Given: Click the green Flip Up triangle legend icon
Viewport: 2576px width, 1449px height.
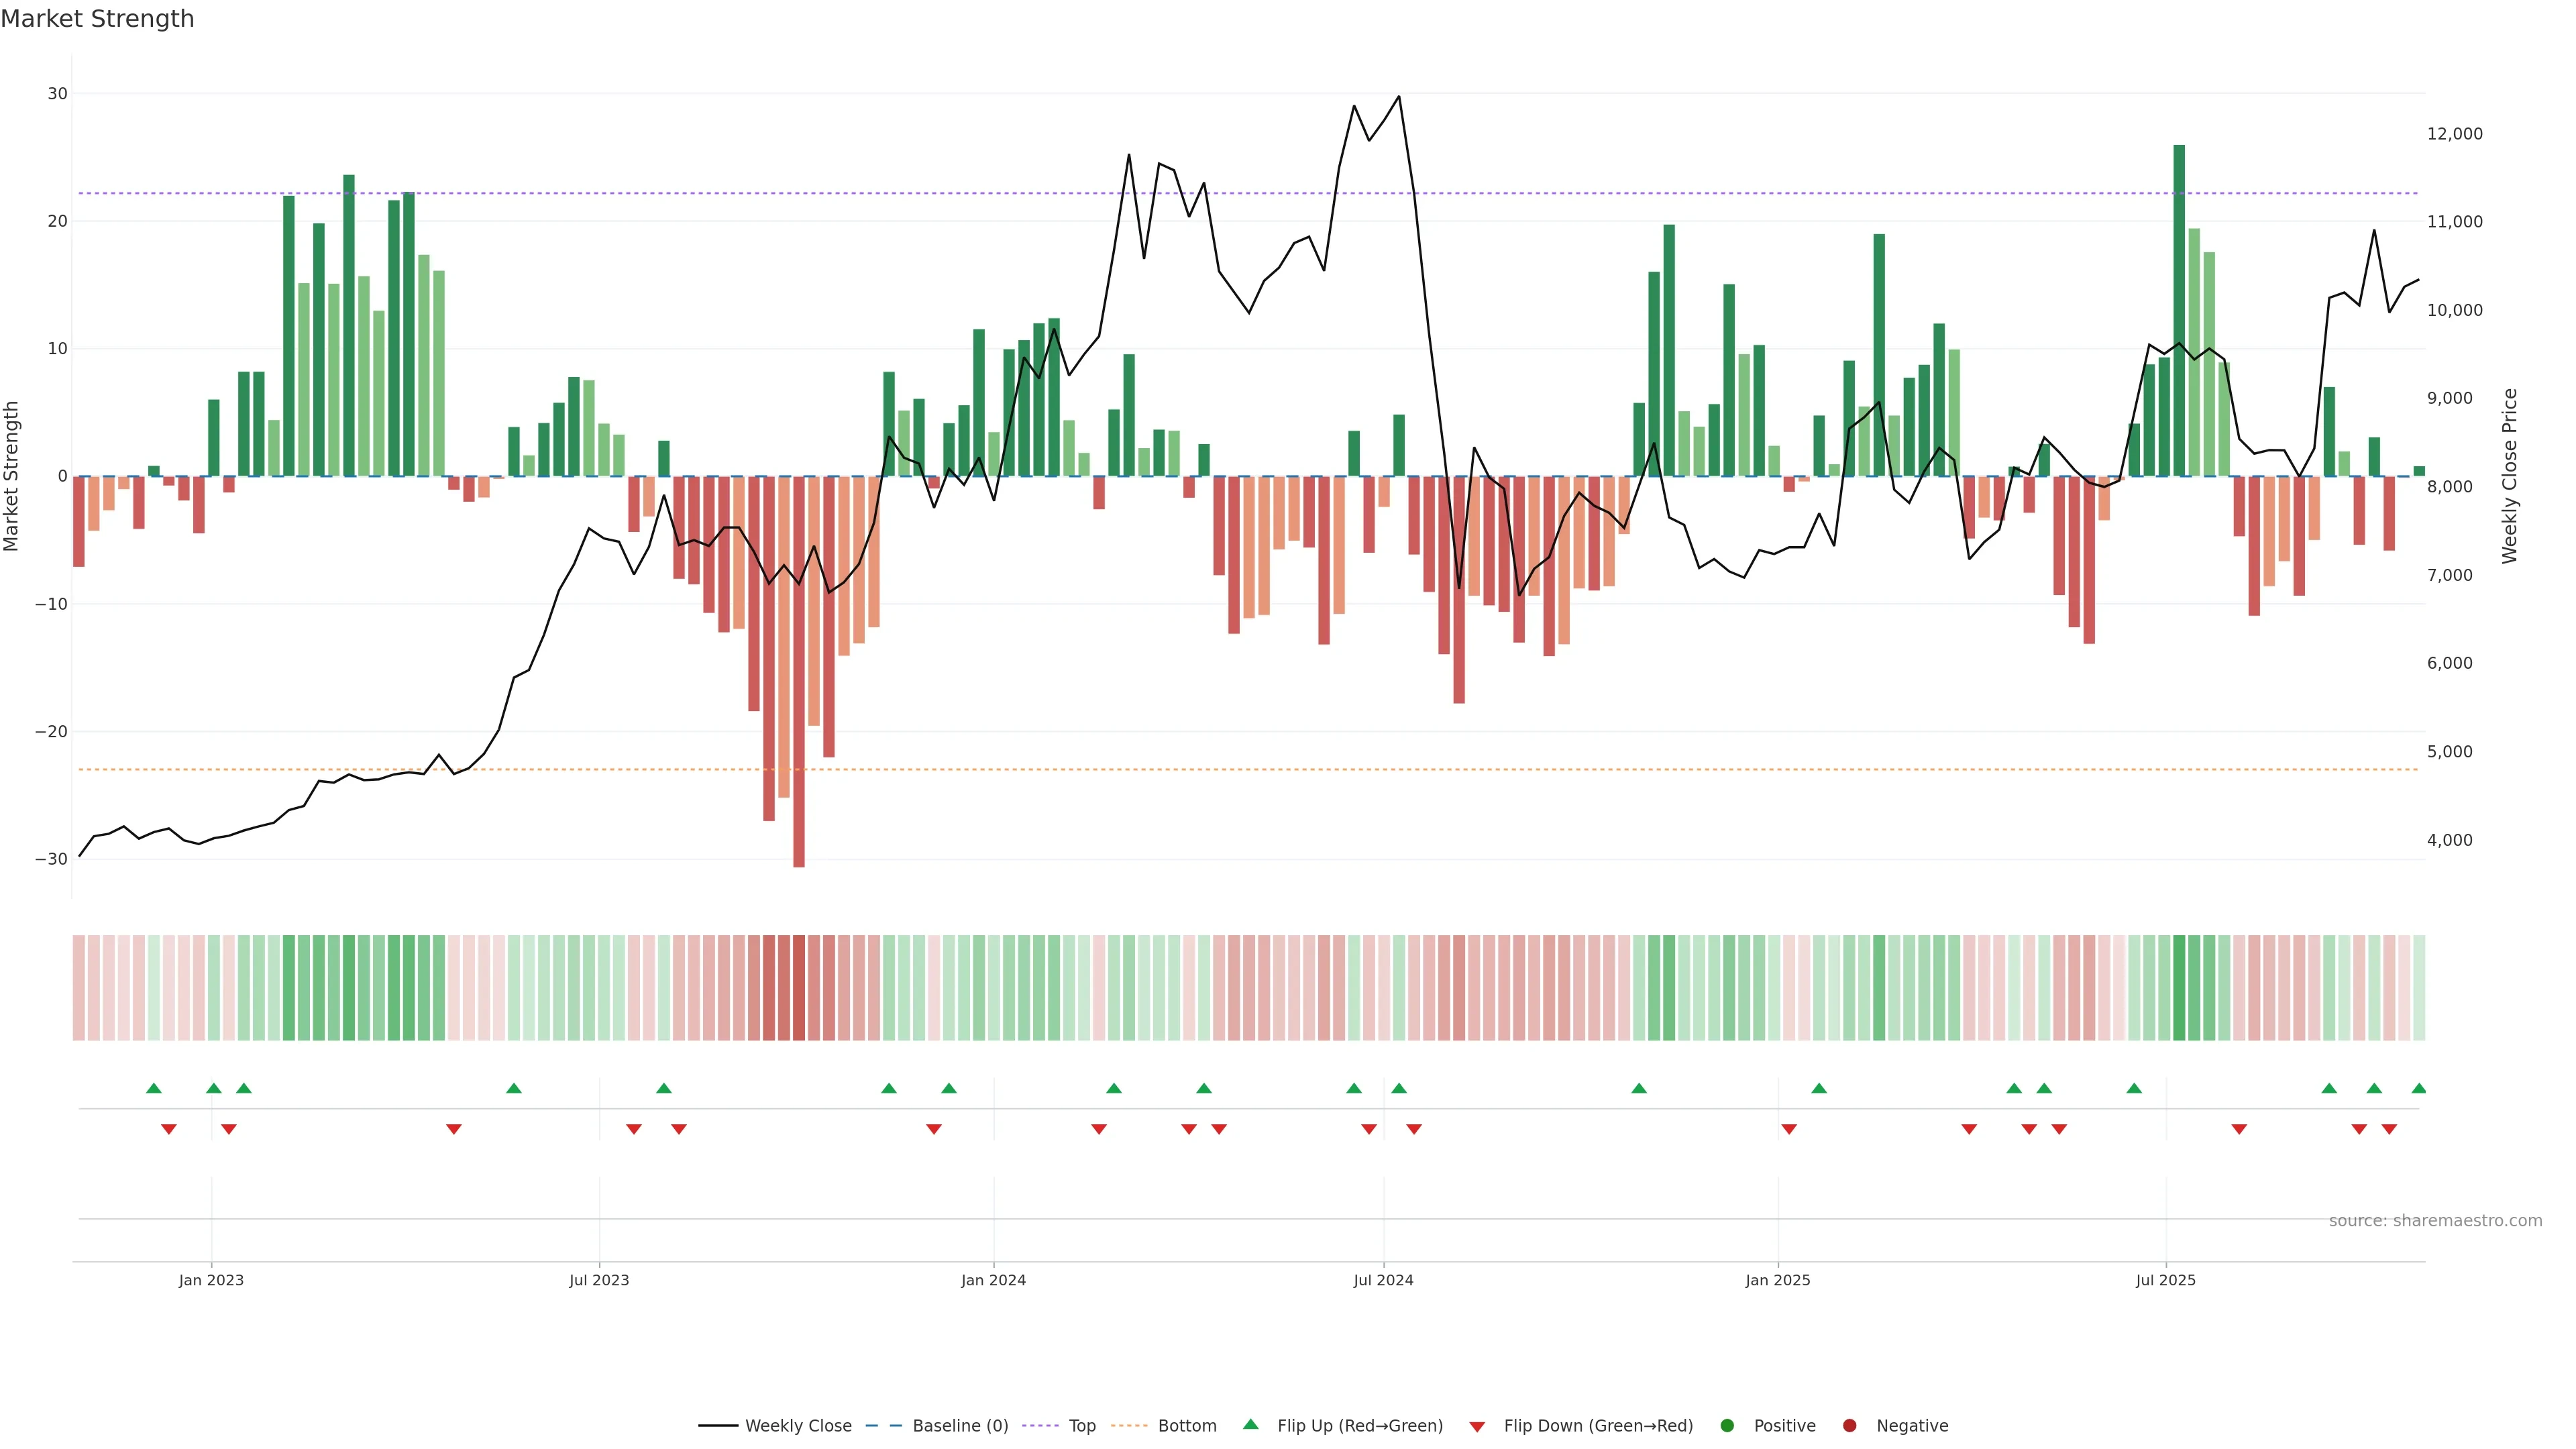Looking at the screenshot, I should 1250,1424.
